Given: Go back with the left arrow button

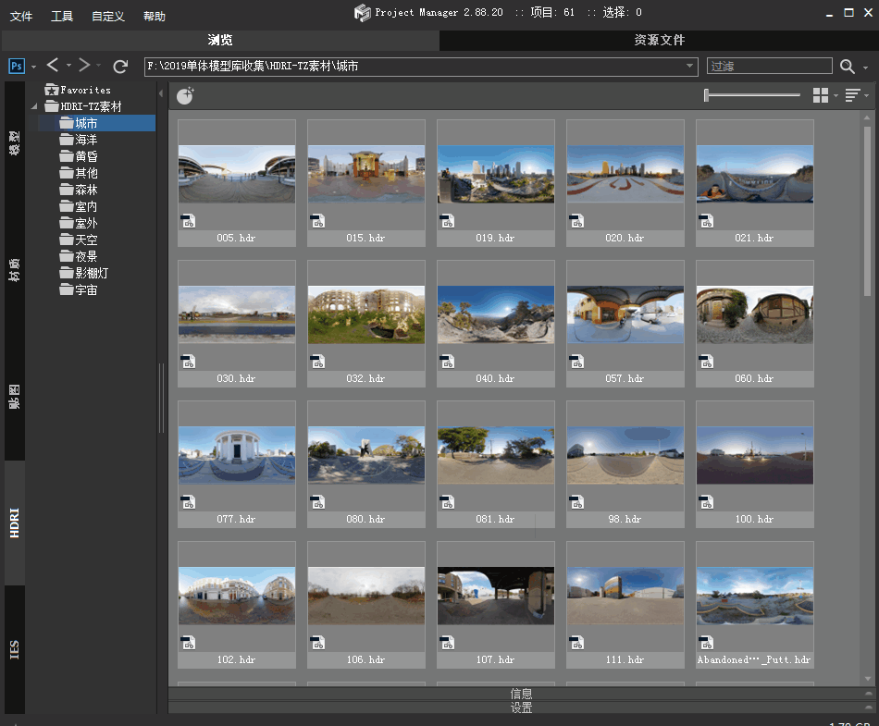Looking at the screenshot, I should (53, 66).
